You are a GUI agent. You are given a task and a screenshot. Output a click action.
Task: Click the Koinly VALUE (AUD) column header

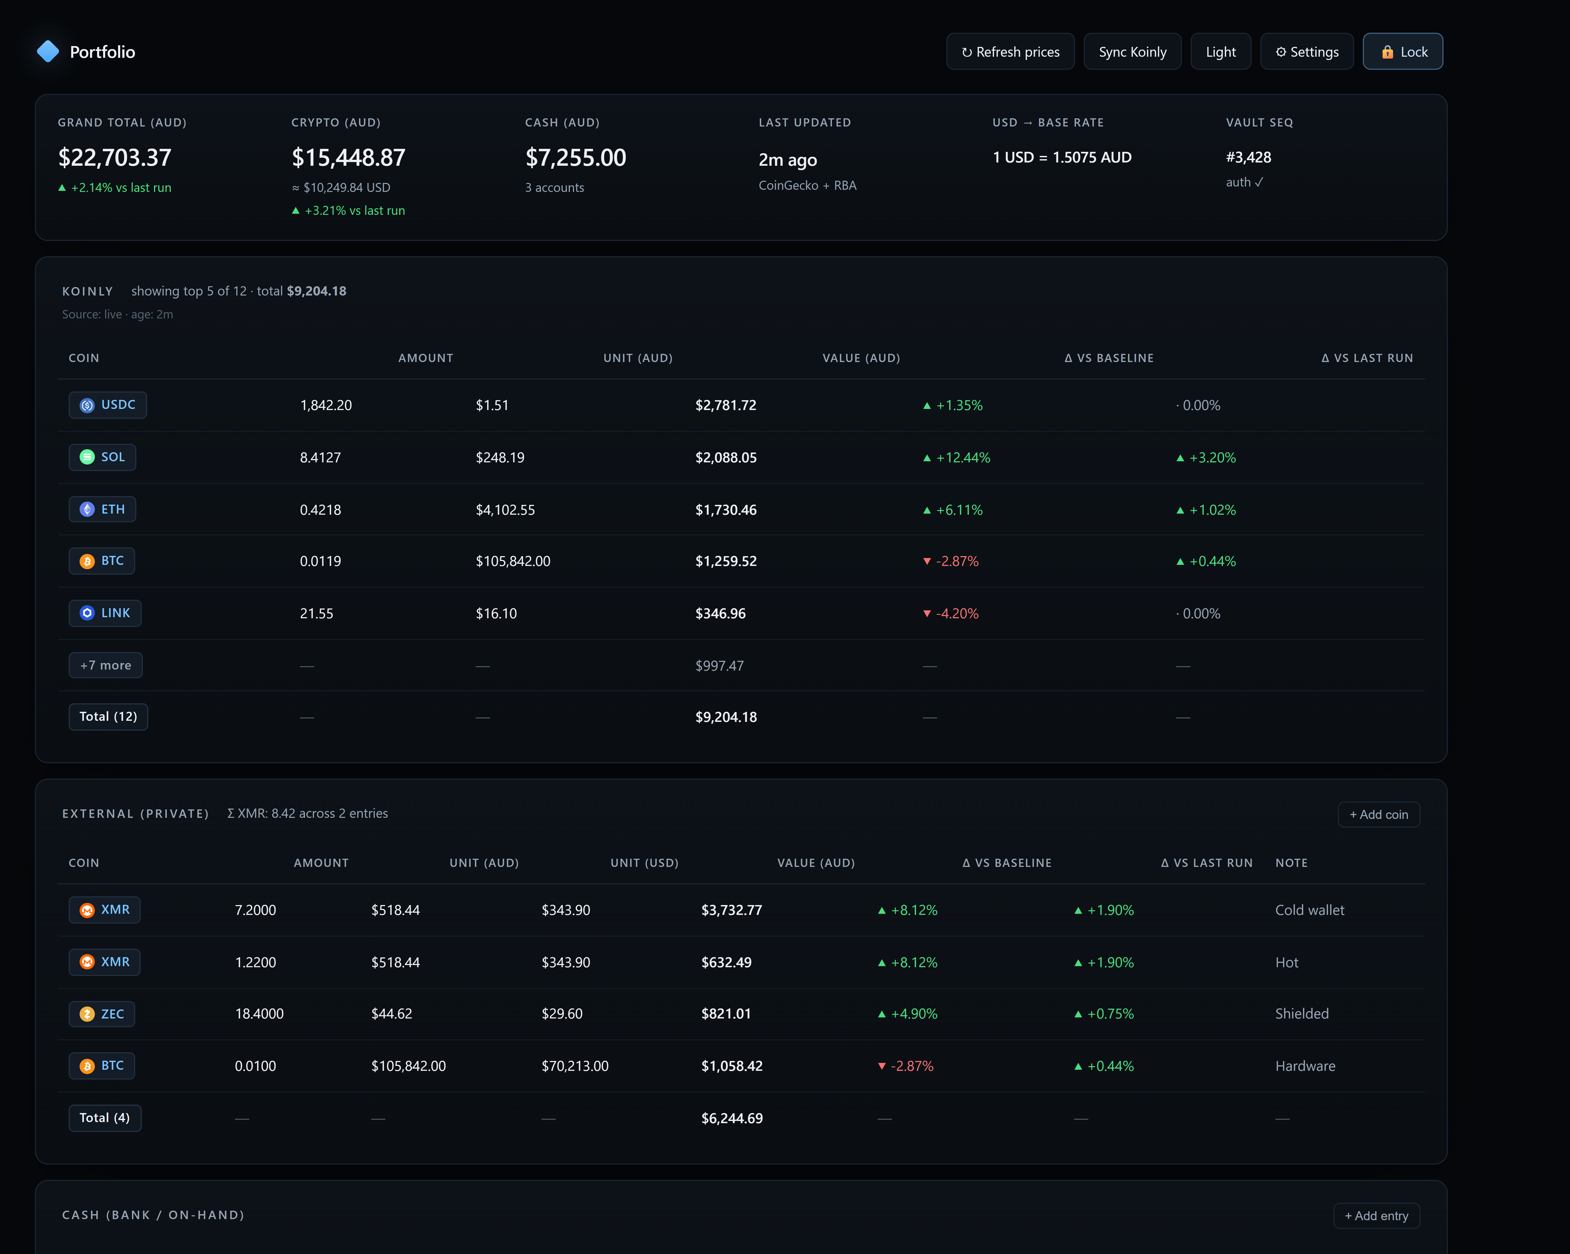click(x=862, y=358)
